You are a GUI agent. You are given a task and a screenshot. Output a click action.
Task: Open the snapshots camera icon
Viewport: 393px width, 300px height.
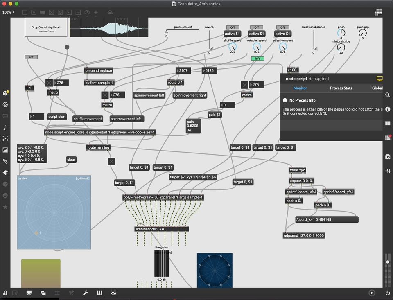[x=388, y=157]
